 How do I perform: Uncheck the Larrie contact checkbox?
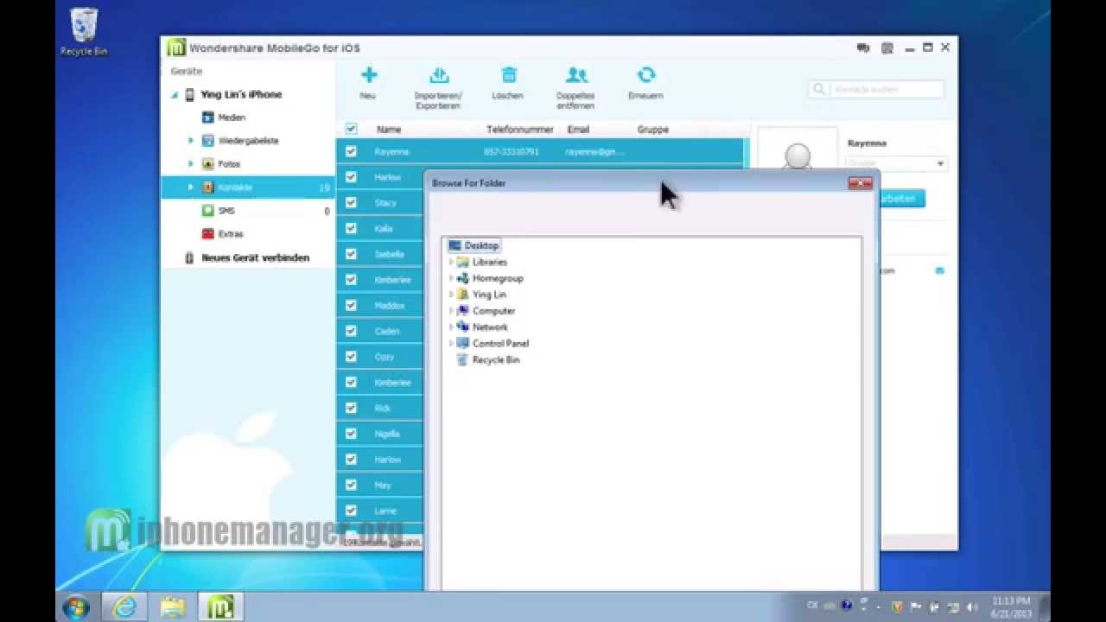351,511
